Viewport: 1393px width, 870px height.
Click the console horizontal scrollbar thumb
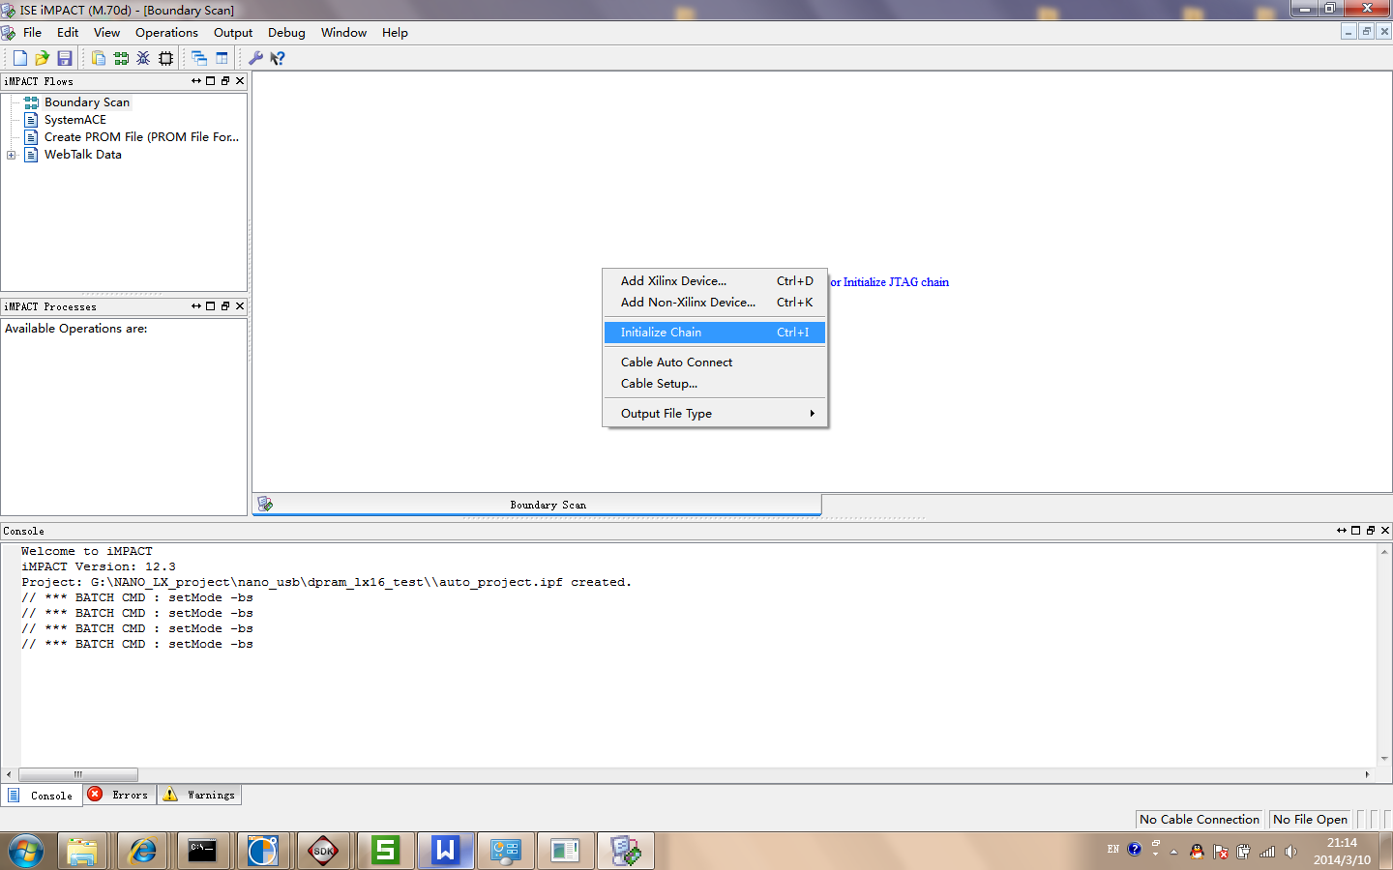(x=78, y=774)
